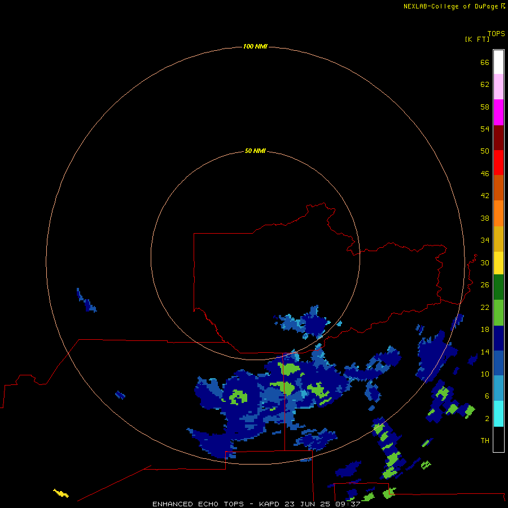This screenshot has width=508, height=508.
Task: Click the dark orange swatch near 42
Action: tap(498, 188)
